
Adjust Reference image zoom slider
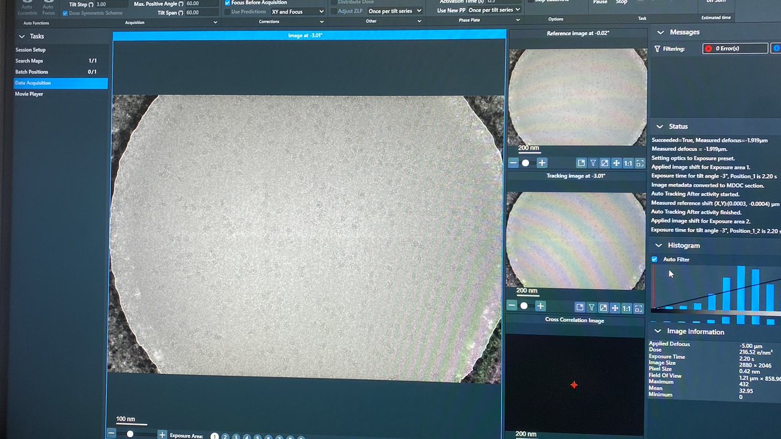pyautogui.click(x=526, y=163)
